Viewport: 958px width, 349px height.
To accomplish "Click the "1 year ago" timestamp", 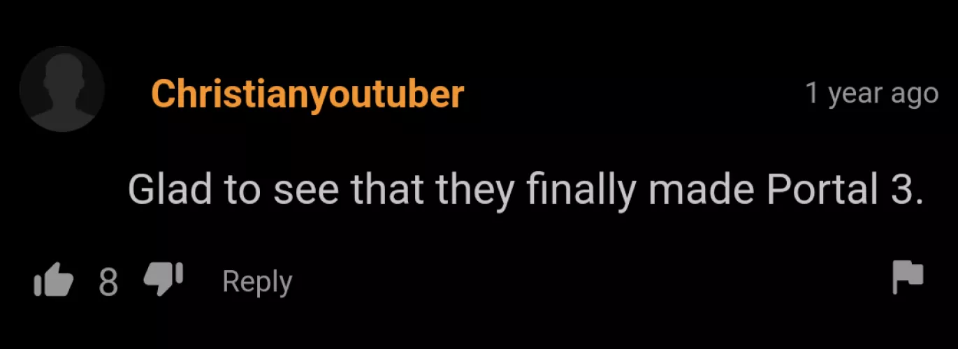I will point(871,94).
